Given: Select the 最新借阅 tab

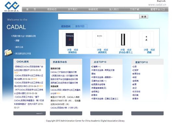Looking at the screenshot, I should 66,26.
